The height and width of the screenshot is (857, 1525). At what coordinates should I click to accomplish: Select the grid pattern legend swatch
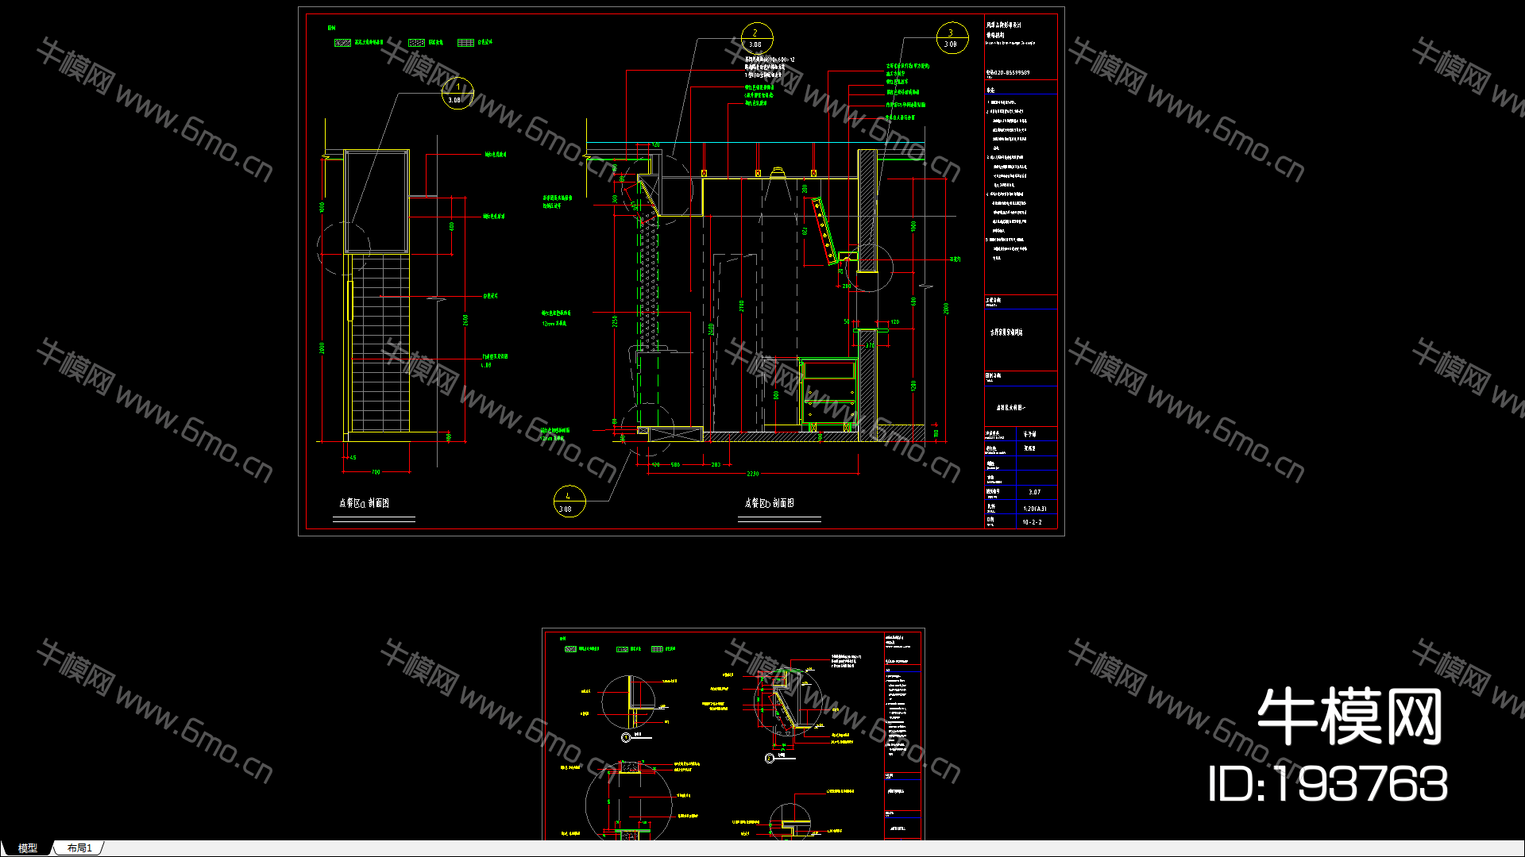coord(465,43)
